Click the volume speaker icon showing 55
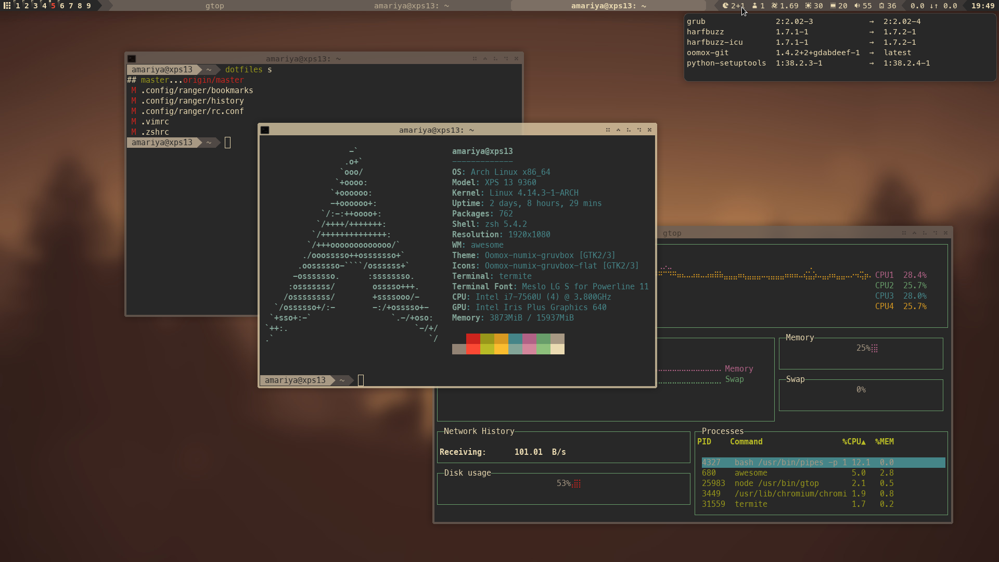Viewport: 999px width, 562px height. [x=857, y=6]
